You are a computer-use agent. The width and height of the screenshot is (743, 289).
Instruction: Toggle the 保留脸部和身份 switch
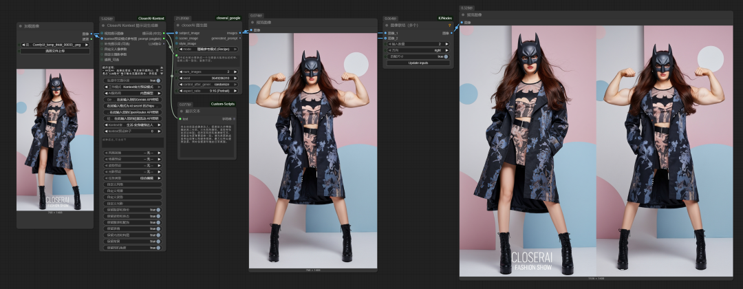(x=158, y=210)
